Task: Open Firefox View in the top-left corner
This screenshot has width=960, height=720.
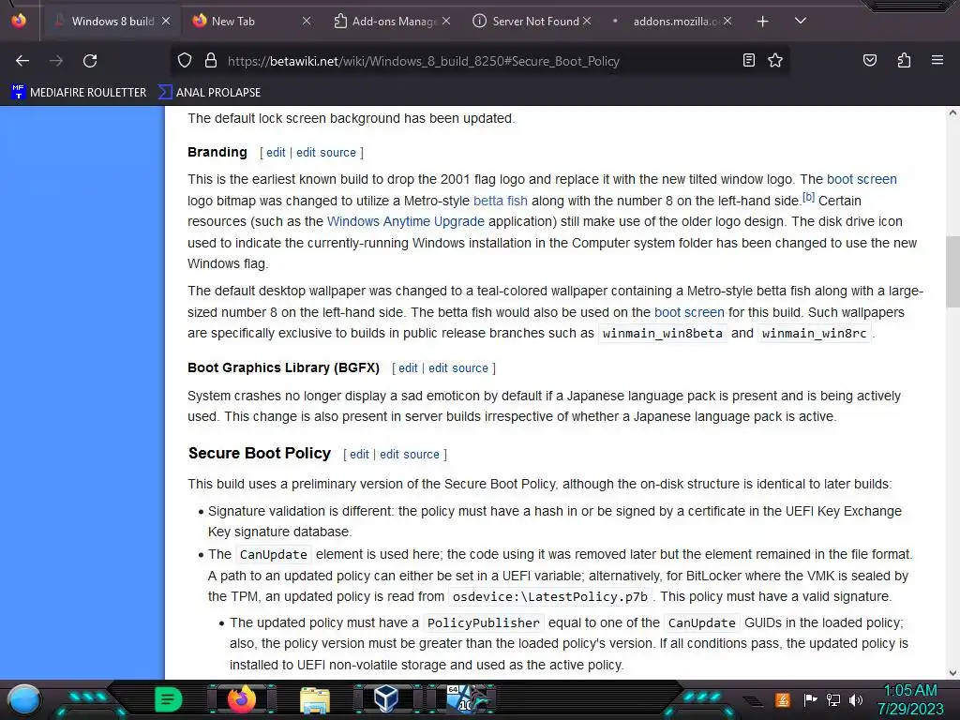Action: pos(19,21)
